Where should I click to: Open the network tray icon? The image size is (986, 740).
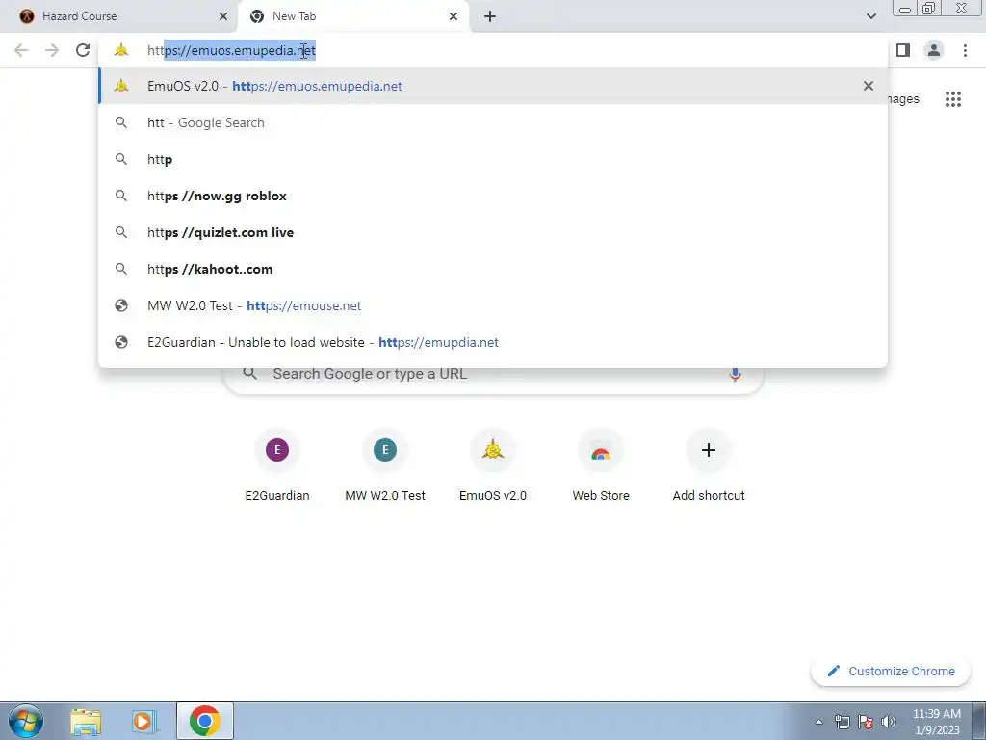[x=842, y=722]
